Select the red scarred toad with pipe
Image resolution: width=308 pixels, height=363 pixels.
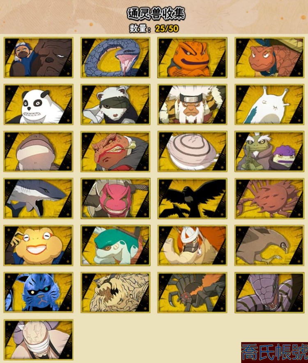(x=115, y=151)
